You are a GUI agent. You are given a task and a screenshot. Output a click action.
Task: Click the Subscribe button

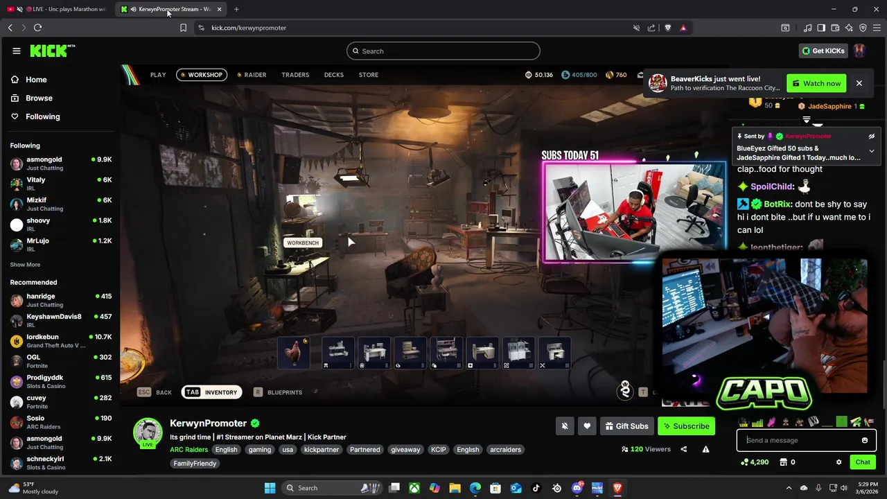[x=686, y=426]
